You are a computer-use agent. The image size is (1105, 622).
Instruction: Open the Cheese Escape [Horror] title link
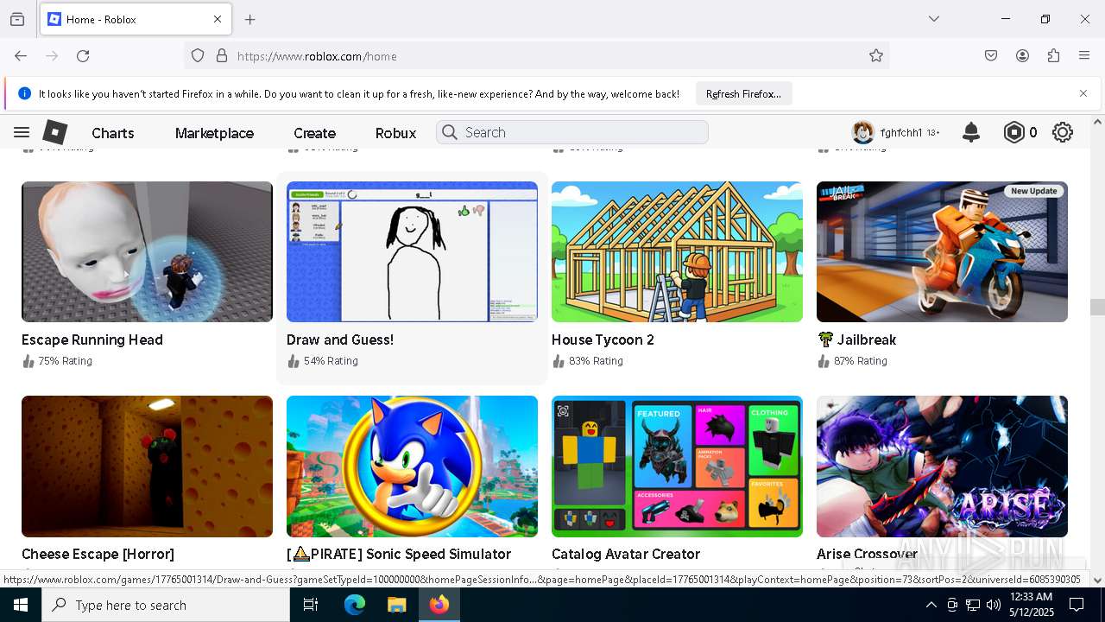(98, 554)
